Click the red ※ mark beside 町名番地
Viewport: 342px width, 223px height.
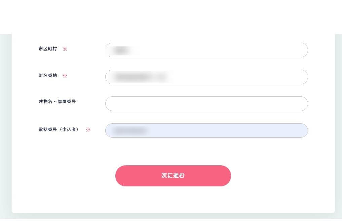tap(65, 76)
